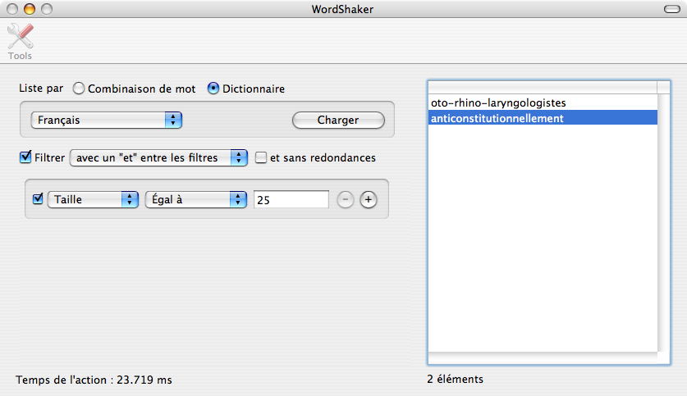687x396 pixels.
Task: Open the 'avec un et entre les filtres' dropdown
Action: [x=158, y=157]
